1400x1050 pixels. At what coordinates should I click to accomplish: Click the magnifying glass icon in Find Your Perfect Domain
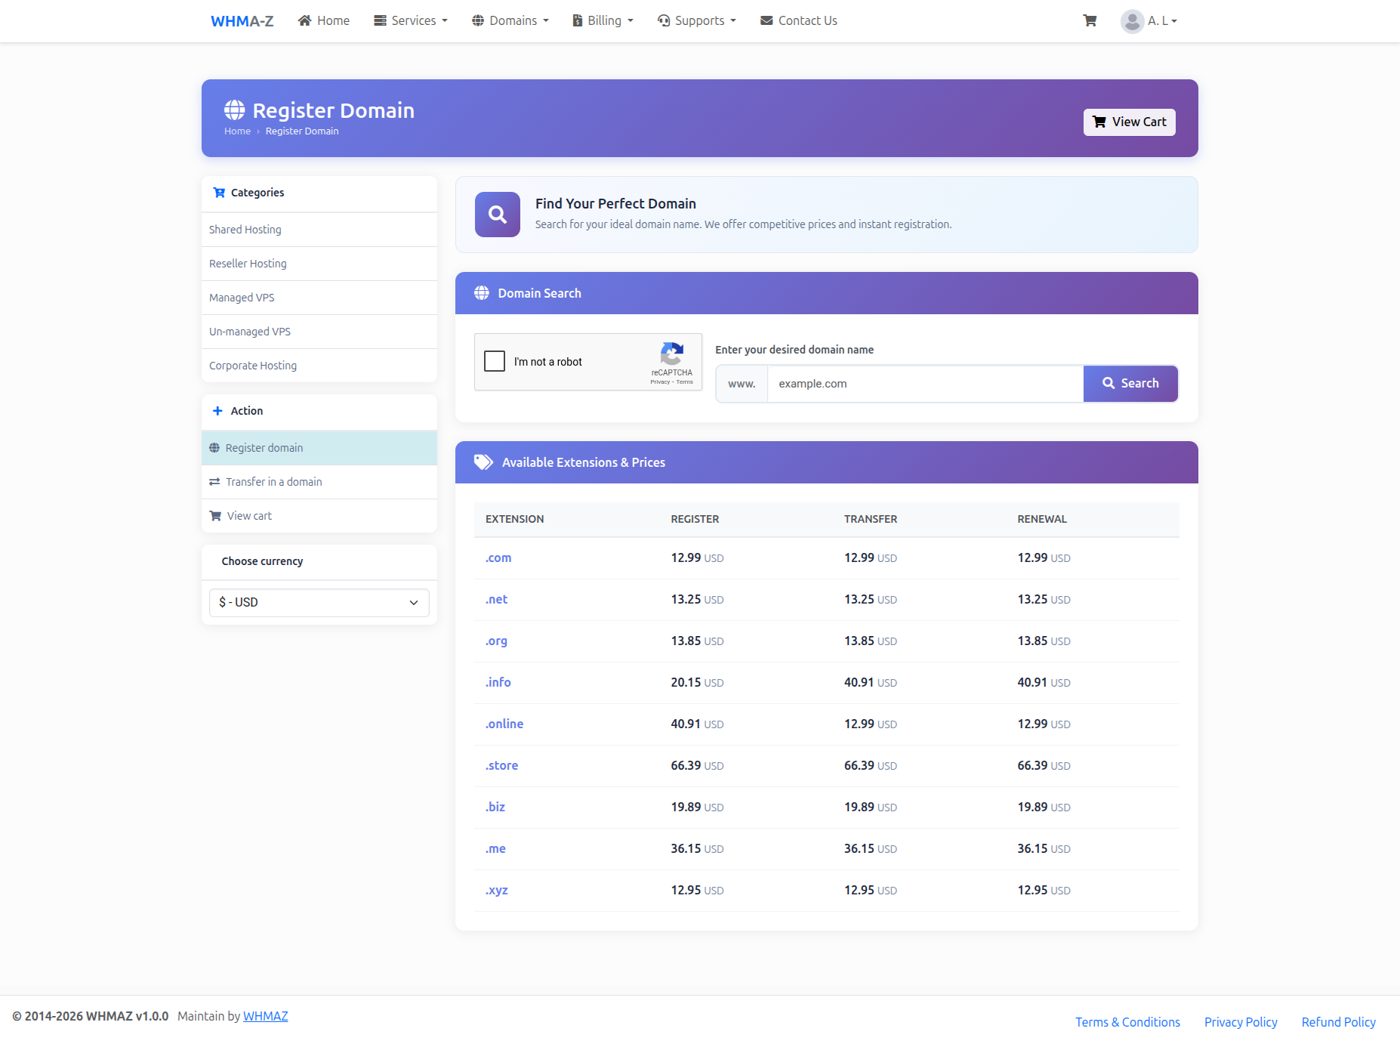[497, 215]
